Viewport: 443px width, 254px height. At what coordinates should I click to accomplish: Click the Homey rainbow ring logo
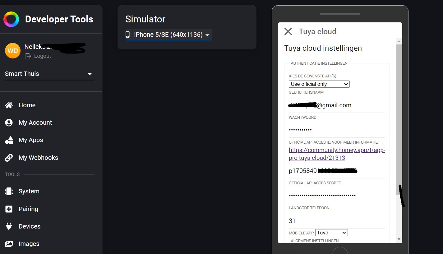pos(11,19)
